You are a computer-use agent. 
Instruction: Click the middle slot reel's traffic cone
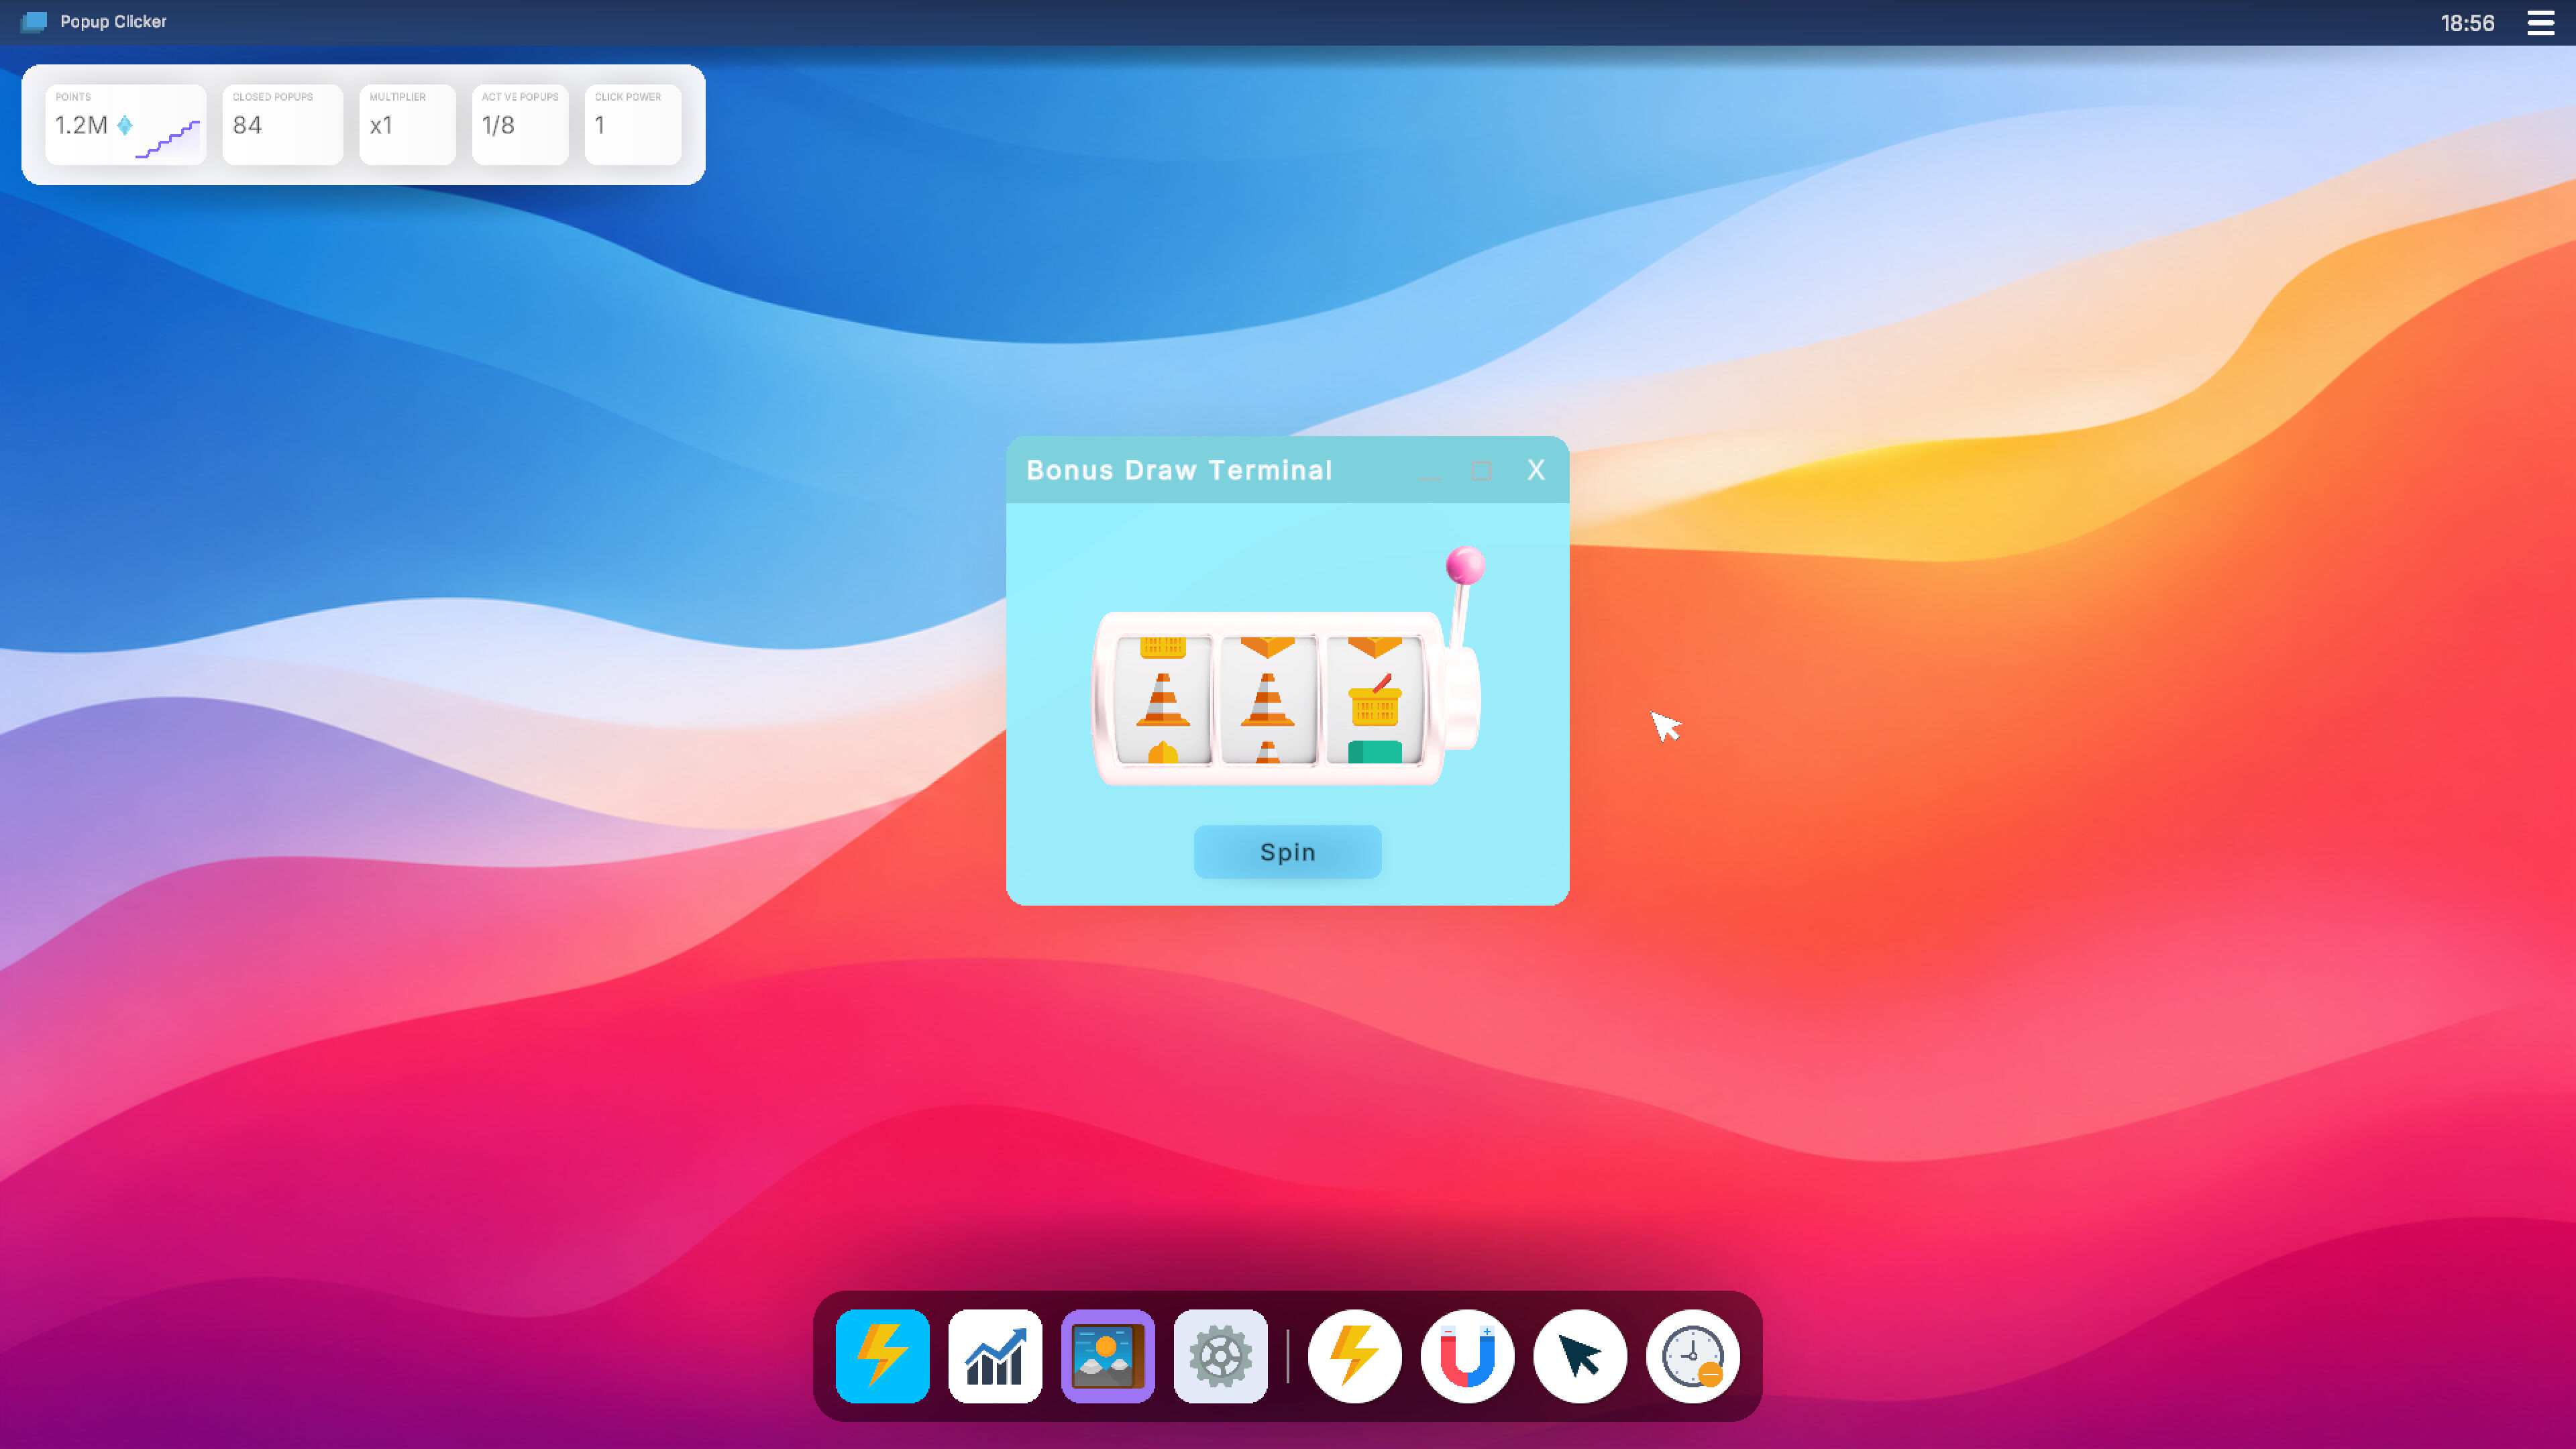[x=1267, y=699]
